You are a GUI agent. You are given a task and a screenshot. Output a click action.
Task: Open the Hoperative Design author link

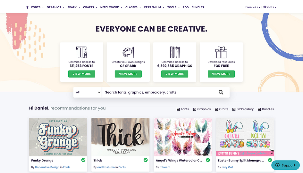[x=47, y=167]
